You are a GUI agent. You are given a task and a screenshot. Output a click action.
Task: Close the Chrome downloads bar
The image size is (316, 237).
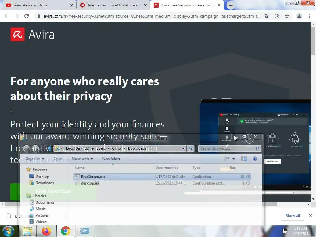click(x=310, y=216)
